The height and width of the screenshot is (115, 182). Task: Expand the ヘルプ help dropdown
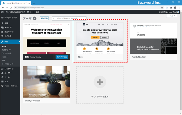click(172, 16)
